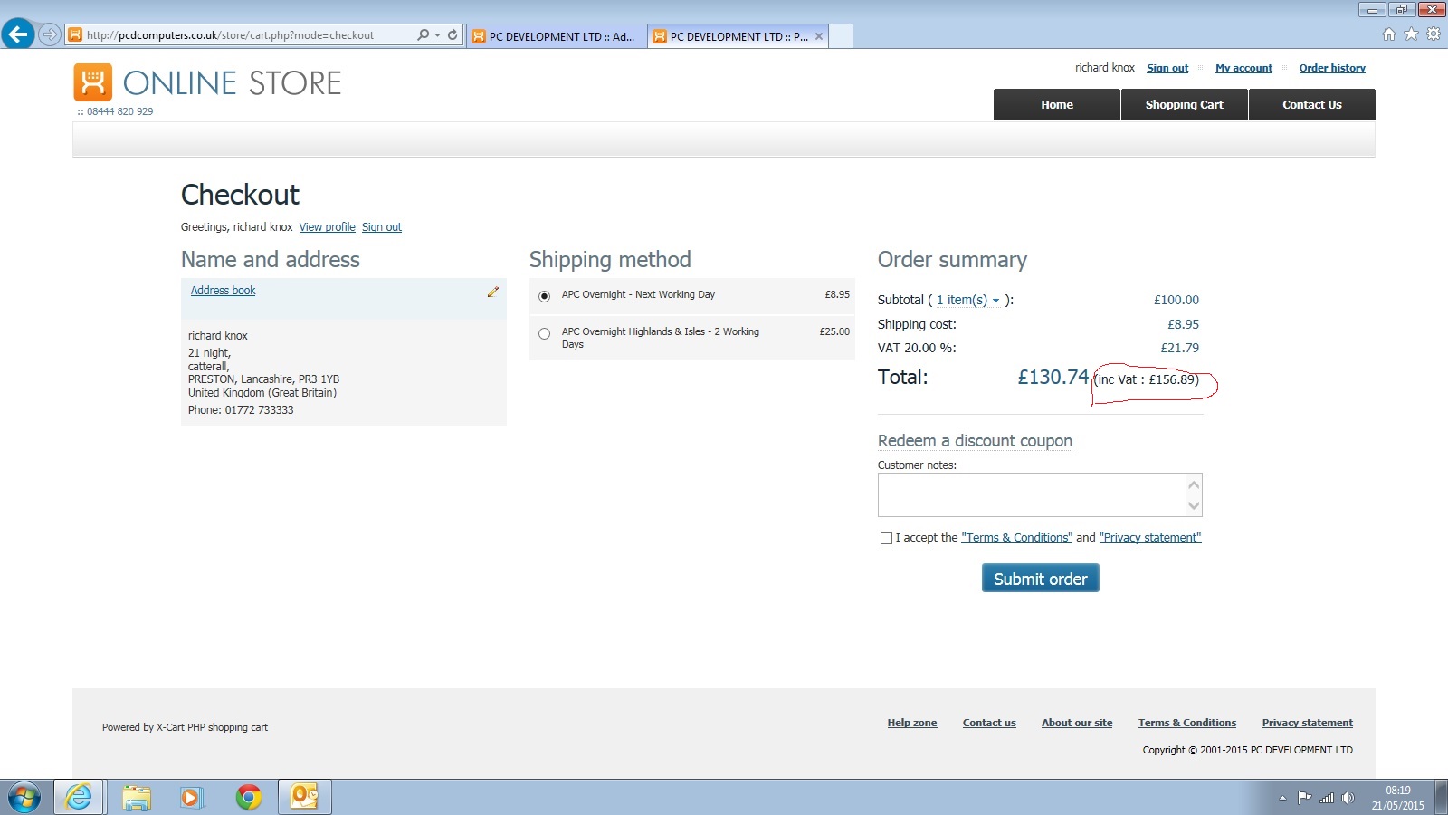Open the Address book link

pyautogui.click(x=223, y=291)
